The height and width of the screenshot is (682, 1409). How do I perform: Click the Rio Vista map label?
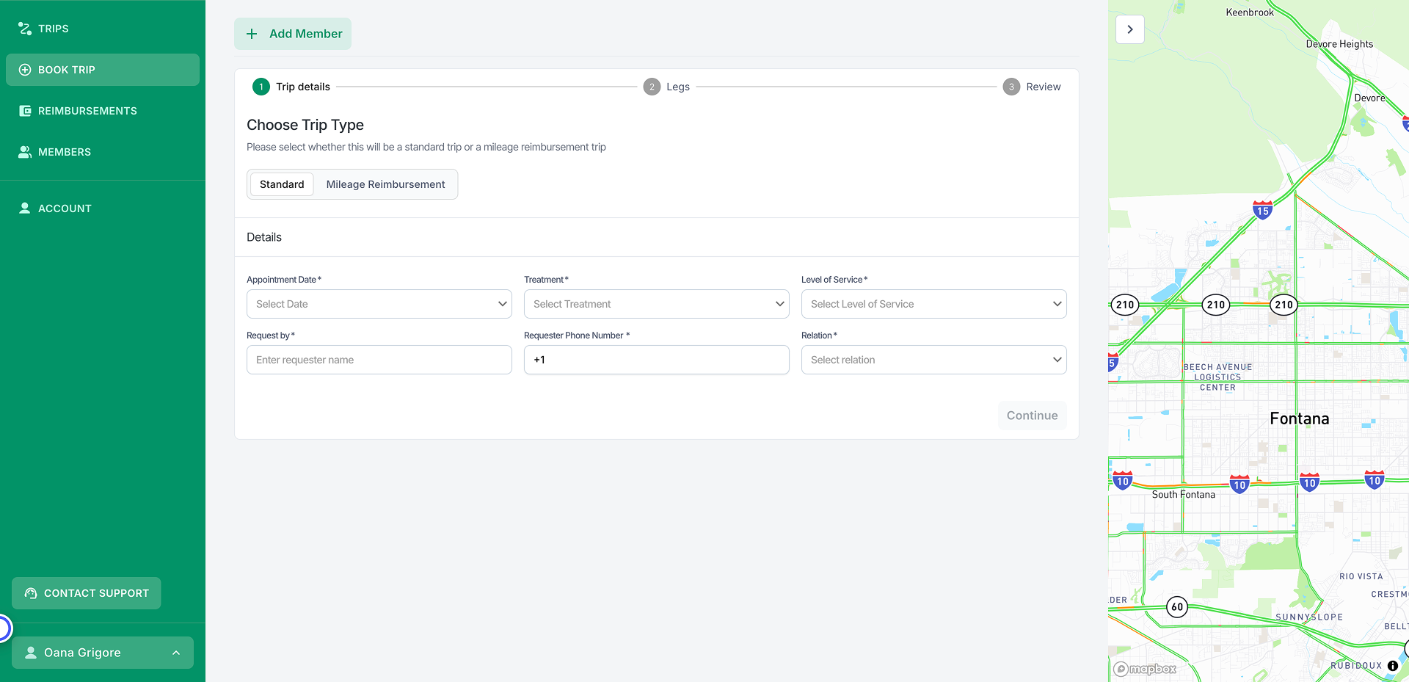pos(1361,577)
